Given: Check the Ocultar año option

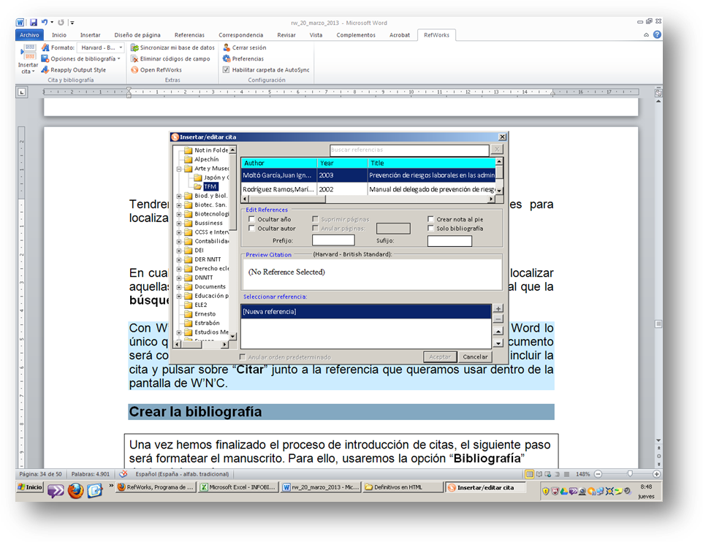Looking at the screenshot, I should click(x=251, y=219).
